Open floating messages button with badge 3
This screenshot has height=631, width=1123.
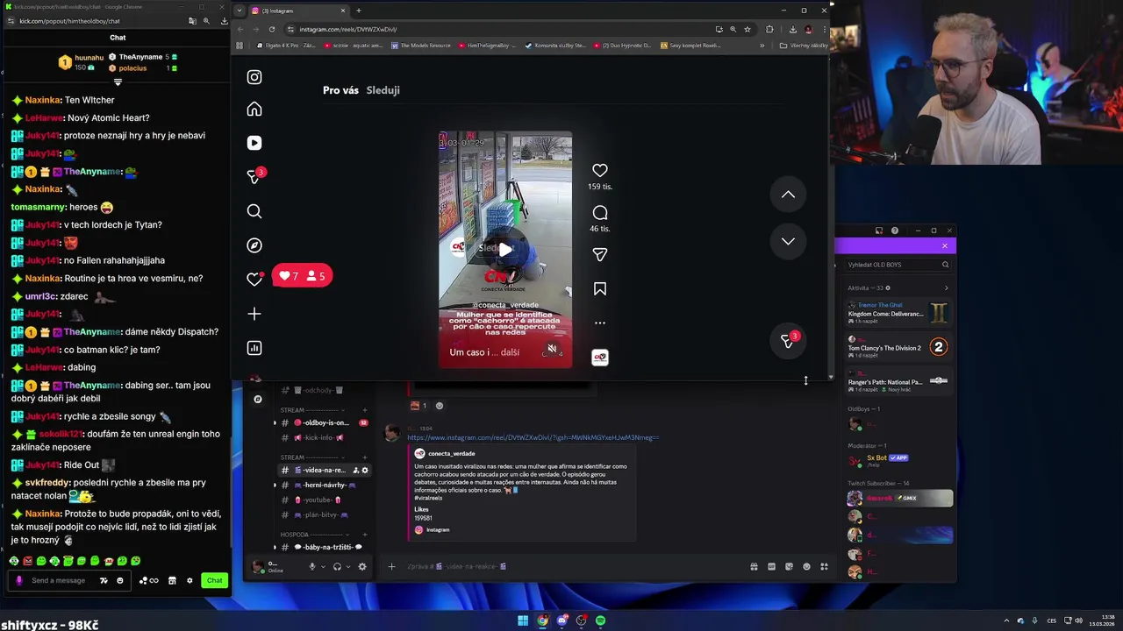pos(788,341)
